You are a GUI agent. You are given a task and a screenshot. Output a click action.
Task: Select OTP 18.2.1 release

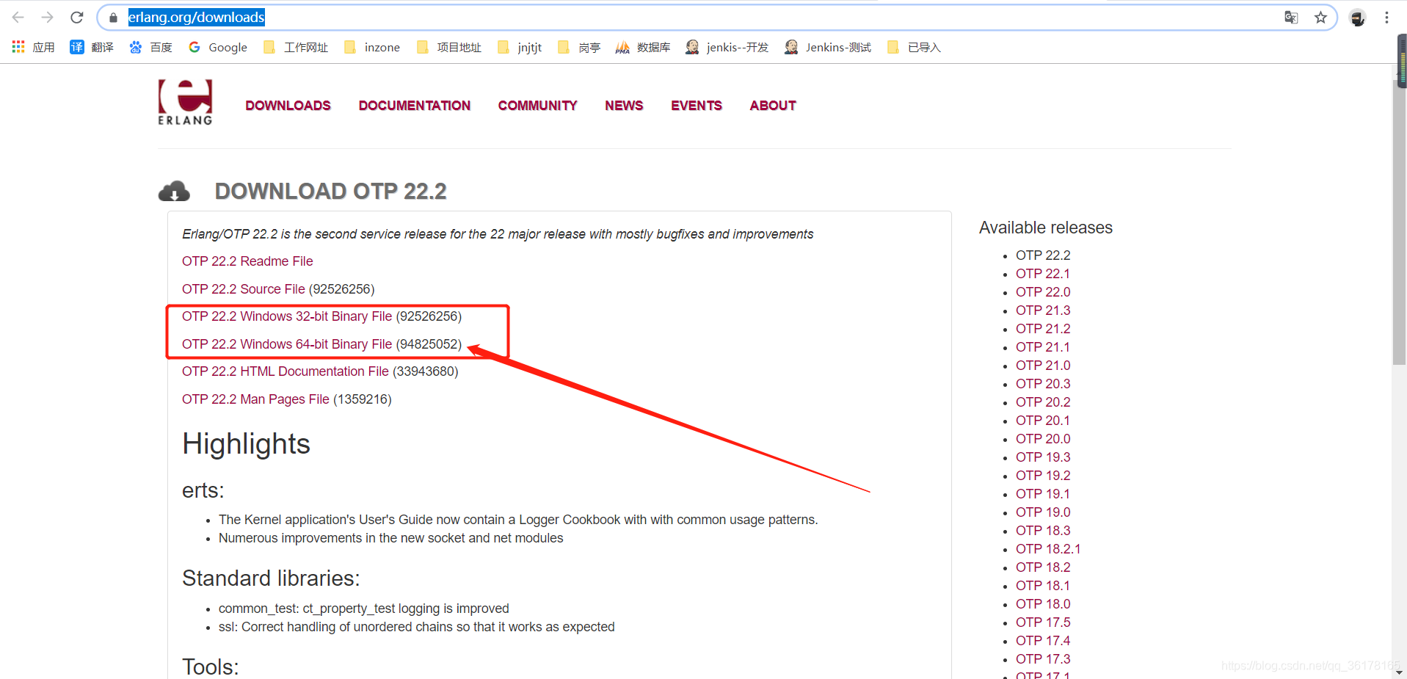pyautogui.click(x=1048, y=549)
